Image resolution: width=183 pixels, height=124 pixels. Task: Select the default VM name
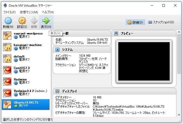tap(19, 57)
